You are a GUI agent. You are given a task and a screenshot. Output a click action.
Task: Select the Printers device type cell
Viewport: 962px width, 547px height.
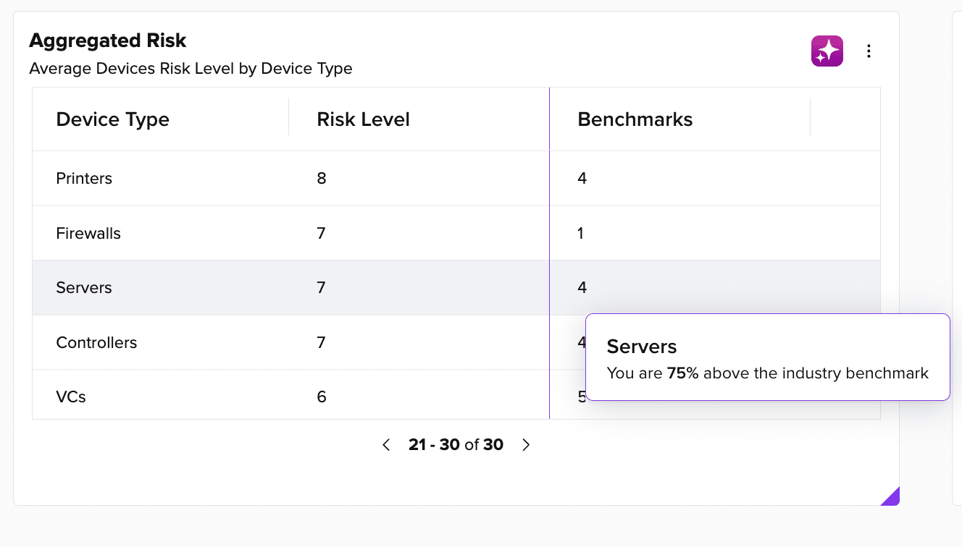84,179
